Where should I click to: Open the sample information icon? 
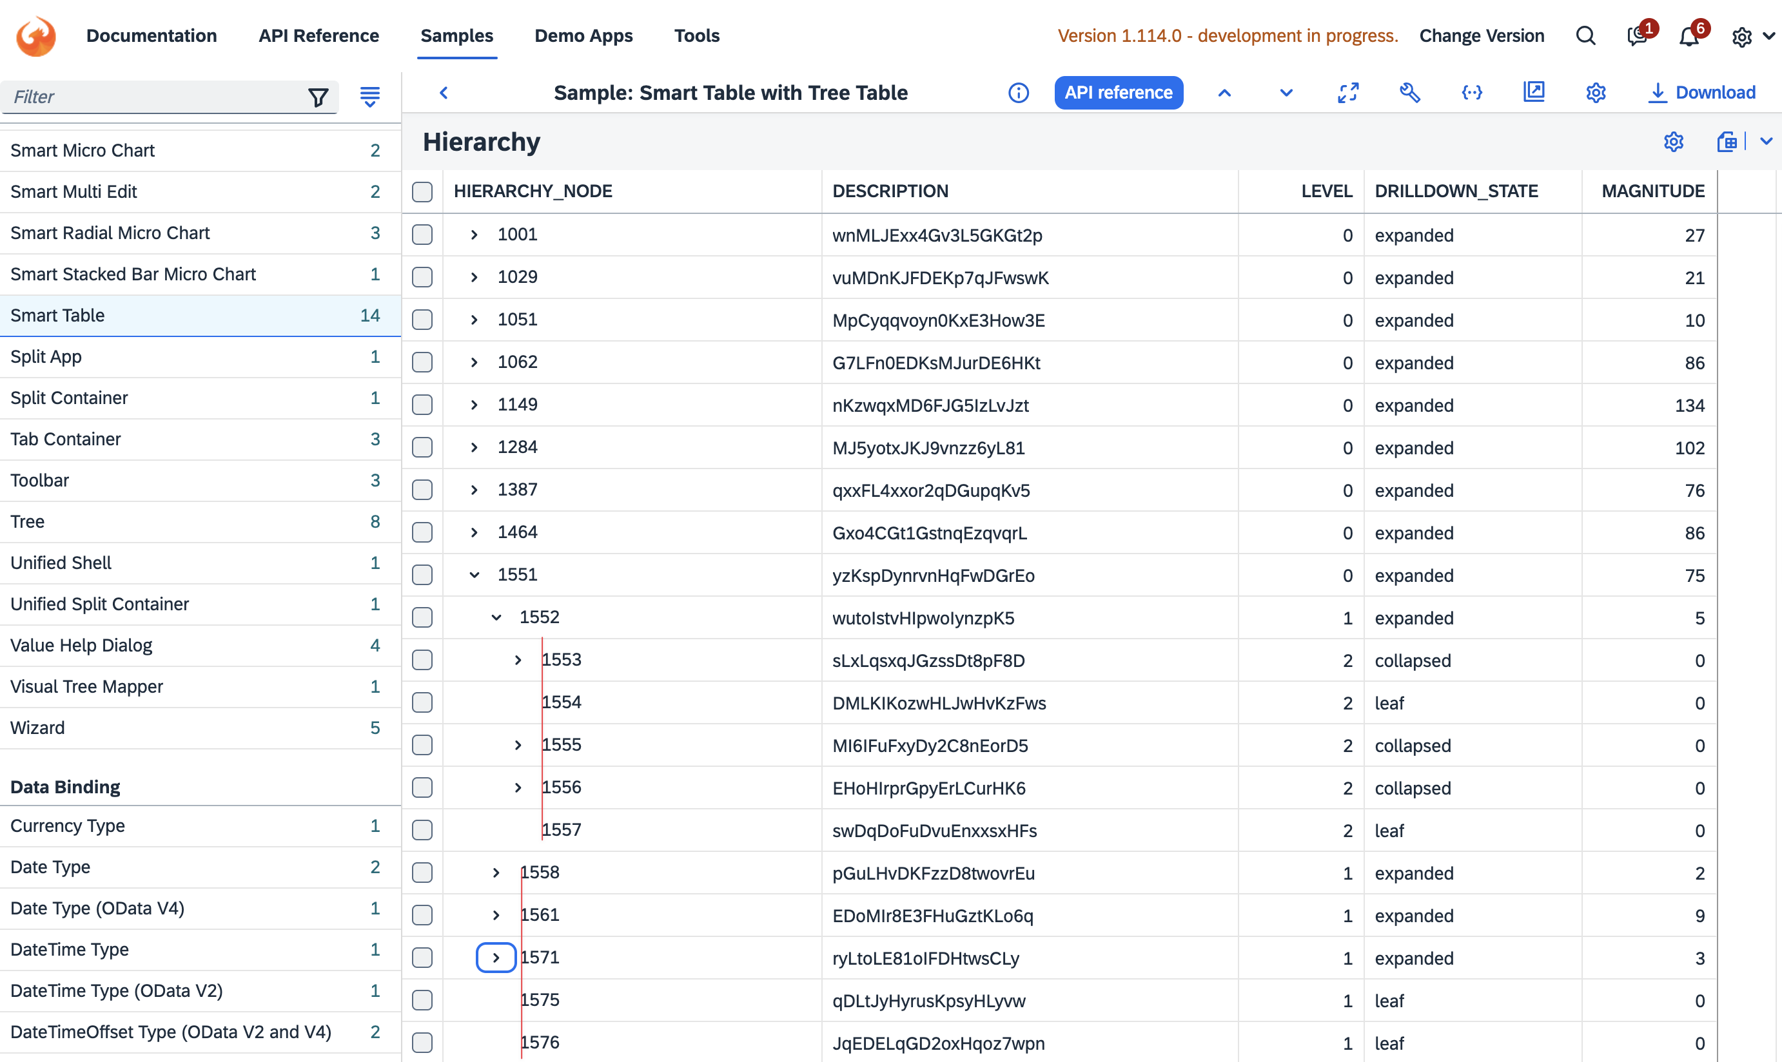coord(1018,92)
